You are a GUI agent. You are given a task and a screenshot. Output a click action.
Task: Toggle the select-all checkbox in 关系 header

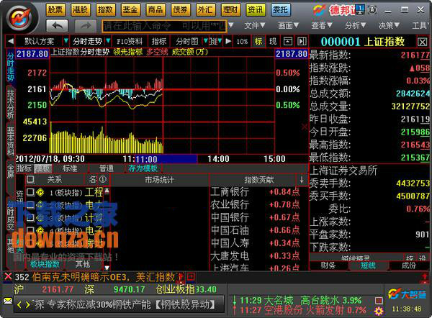pyautogui.click(x=30, y=178)
